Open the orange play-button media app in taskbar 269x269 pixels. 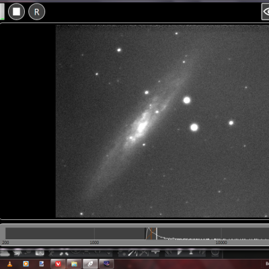coord(26,264)
